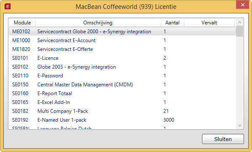This screenshot has width=252, height=152.
Task: Close the Licentie dialog window
Action: click(x=242, y=5)
